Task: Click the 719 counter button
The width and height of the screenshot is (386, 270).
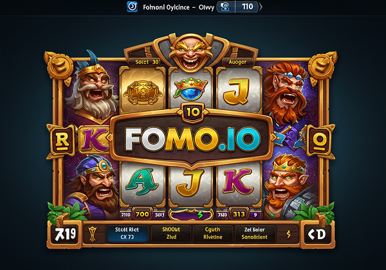Action: pos(65,233)
